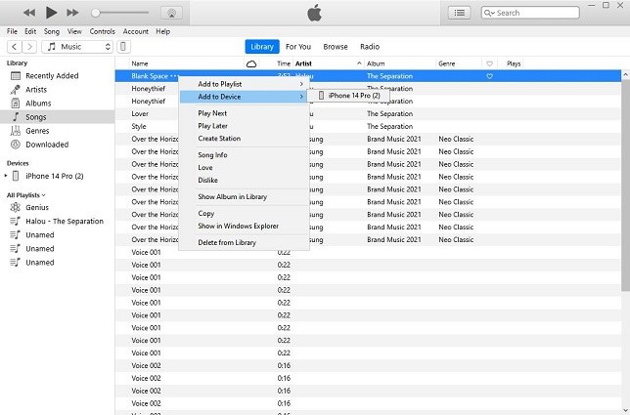Choose Copy in context menu
The width and height of the screenshot is (630, 415).
(244, 213)
